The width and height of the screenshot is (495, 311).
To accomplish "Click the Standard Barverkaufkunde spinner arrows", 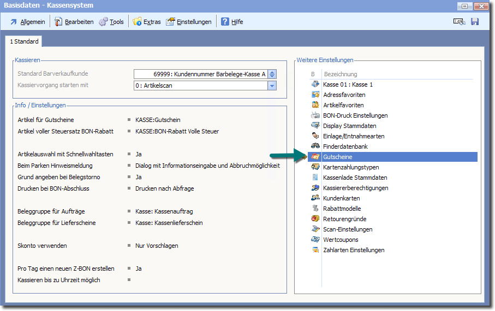I will [272, 74].
